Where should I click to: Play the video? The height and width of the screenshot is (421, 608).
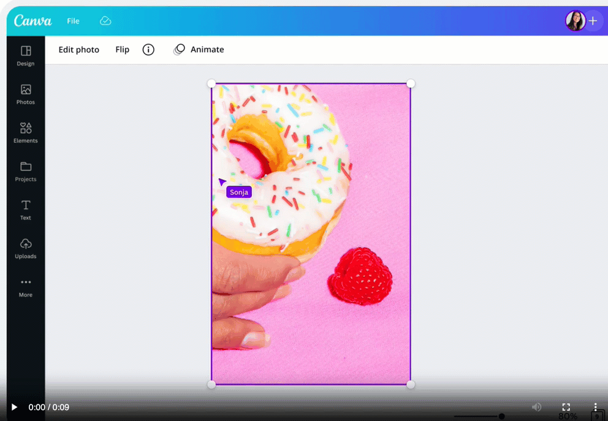point(14,407)
